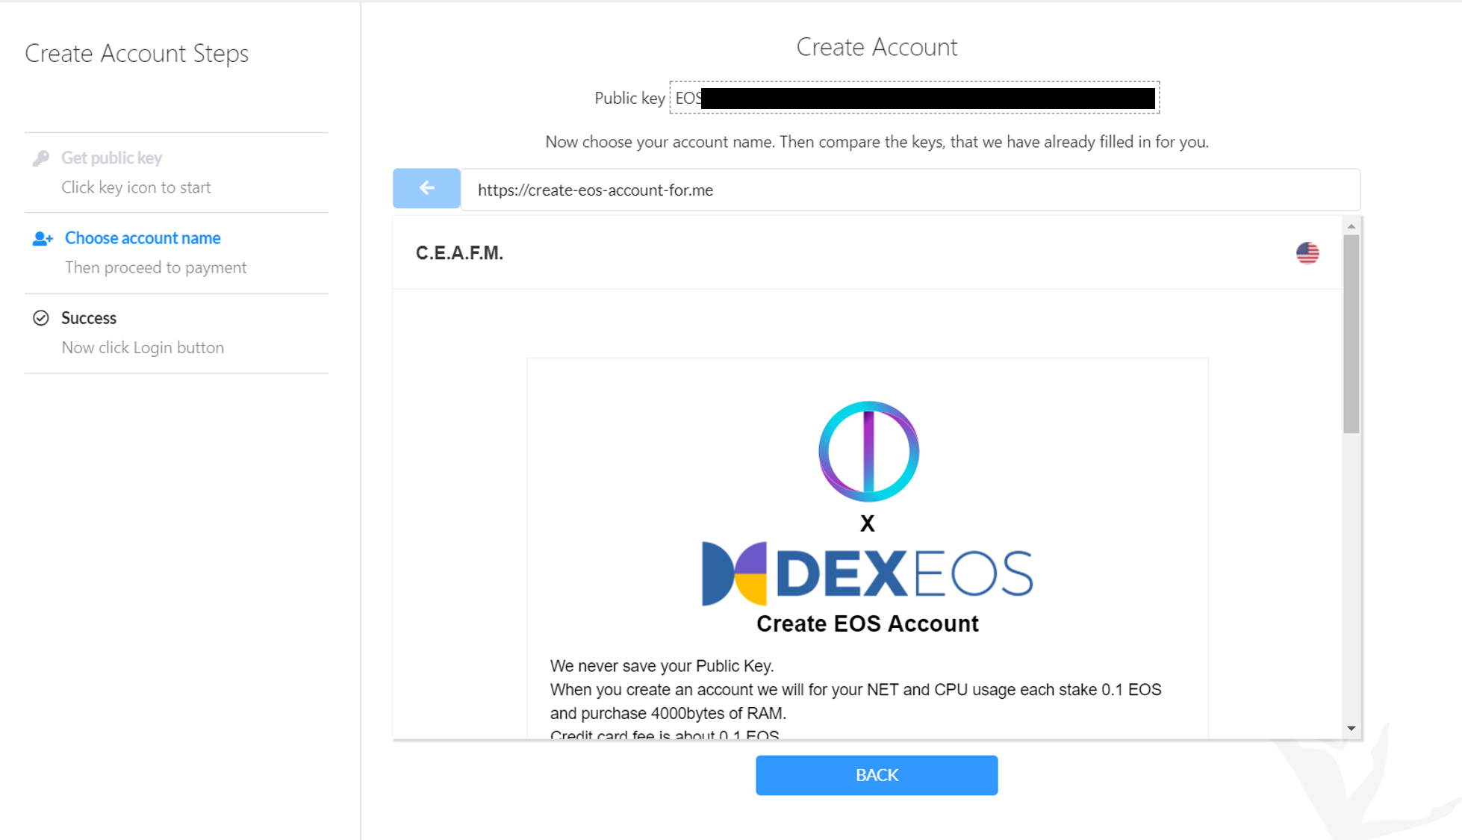Click the Create EOS Account heading
Screen dimensions: 1462x840
point(868,623)
